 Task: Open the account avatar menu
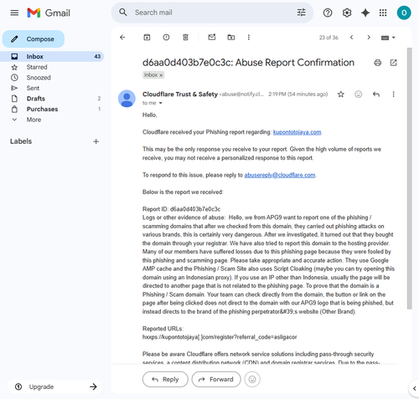404,13
